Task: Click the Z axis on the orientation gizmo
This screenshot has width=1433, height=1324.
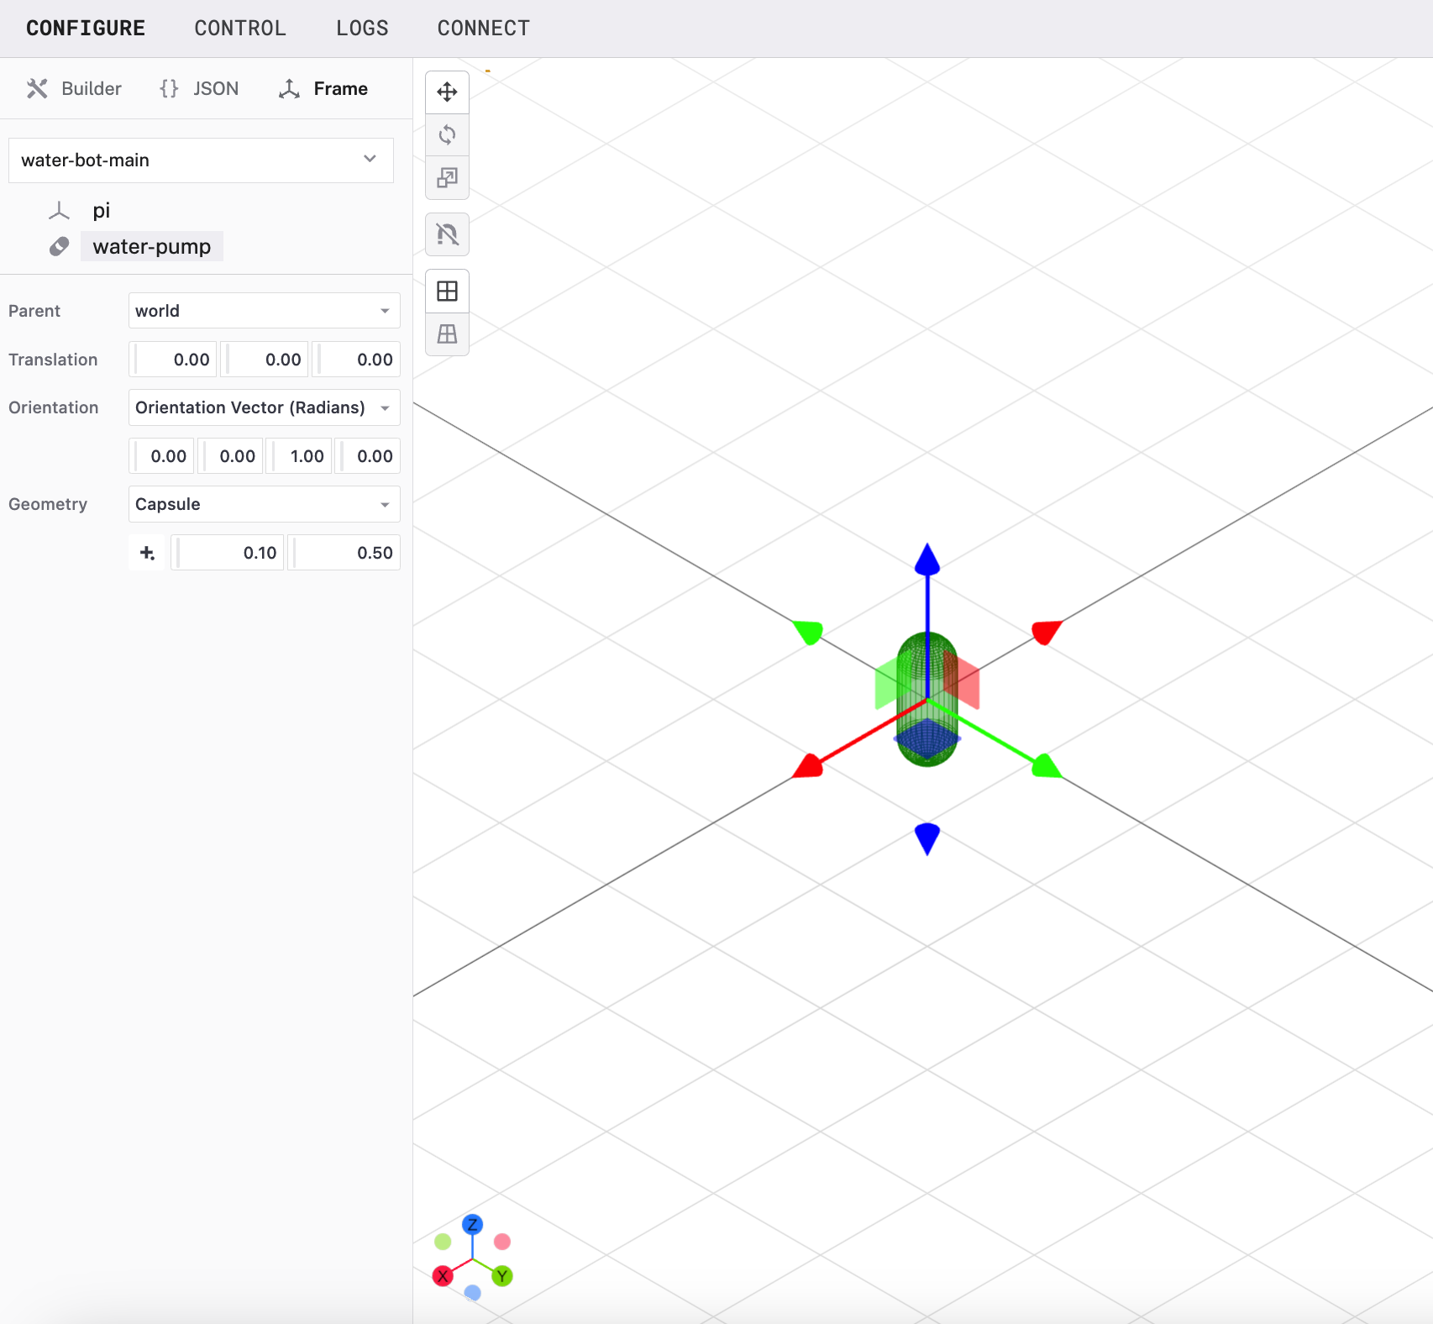Action: [472, 1224]
